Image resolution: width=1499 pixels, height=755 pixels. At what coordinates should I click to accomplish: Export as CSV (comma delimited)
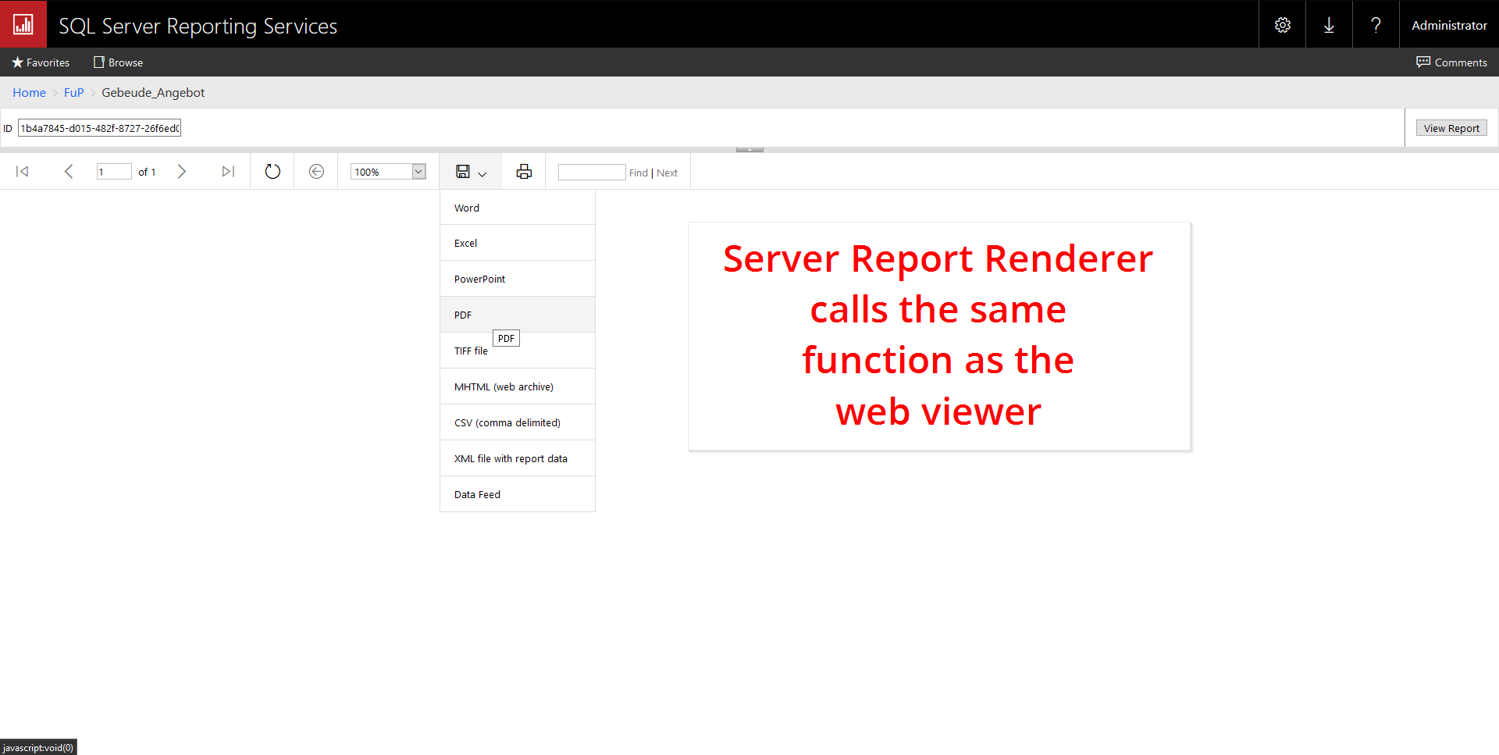click(507, 422)
